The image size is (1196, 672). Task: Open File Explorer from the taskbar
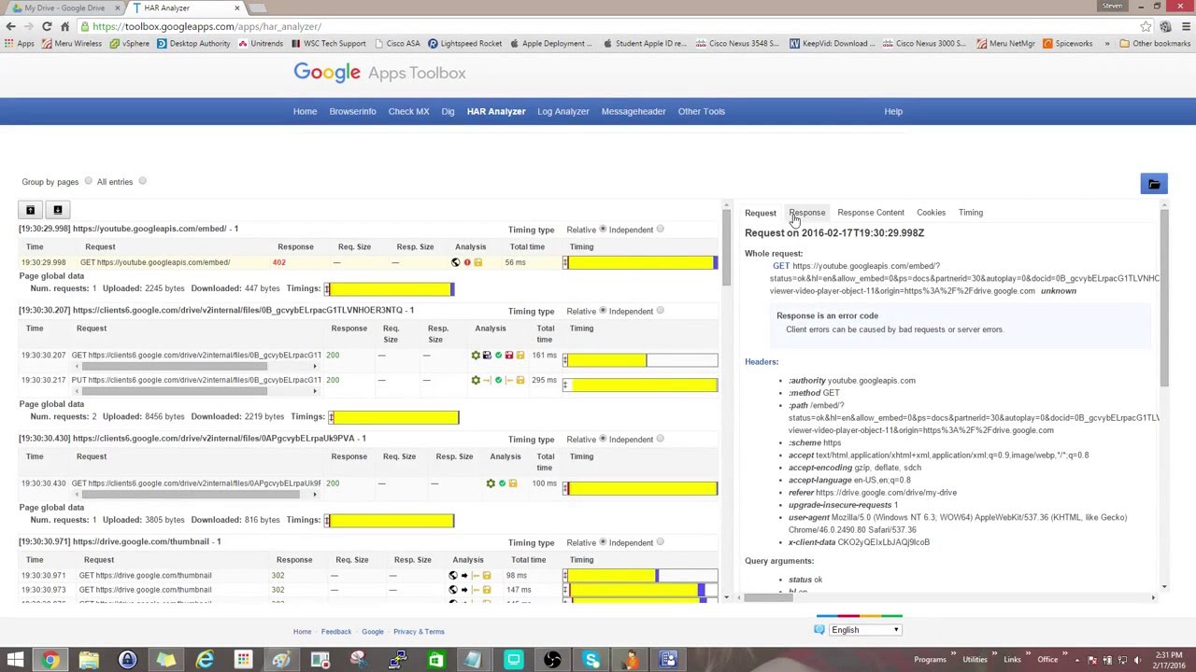coord(89,660)
